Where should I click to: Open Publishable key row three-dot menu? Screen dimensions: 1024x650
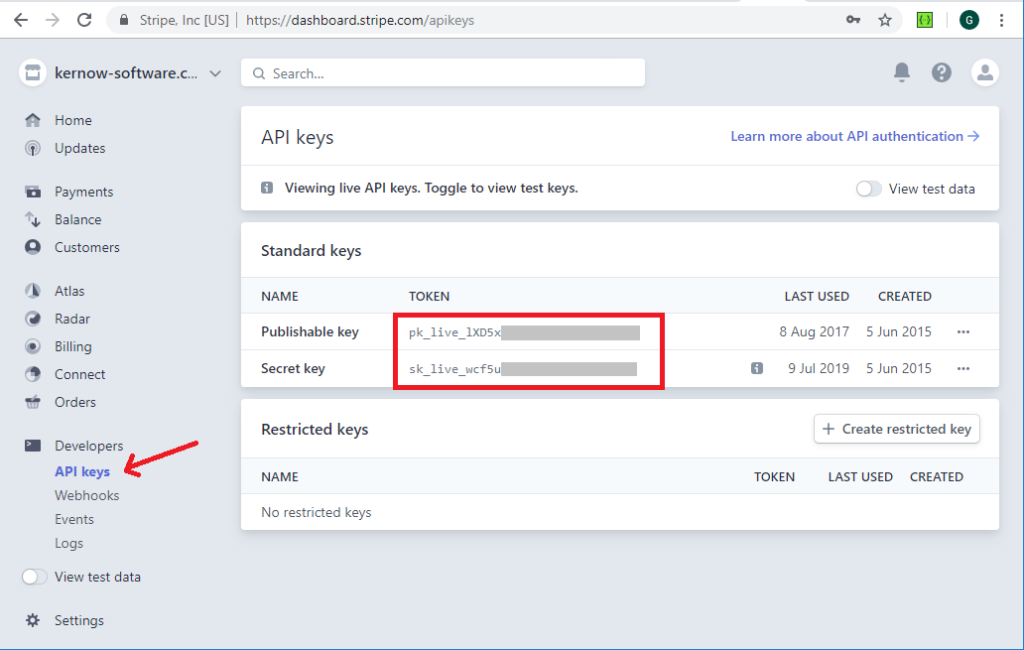[963, 331]
